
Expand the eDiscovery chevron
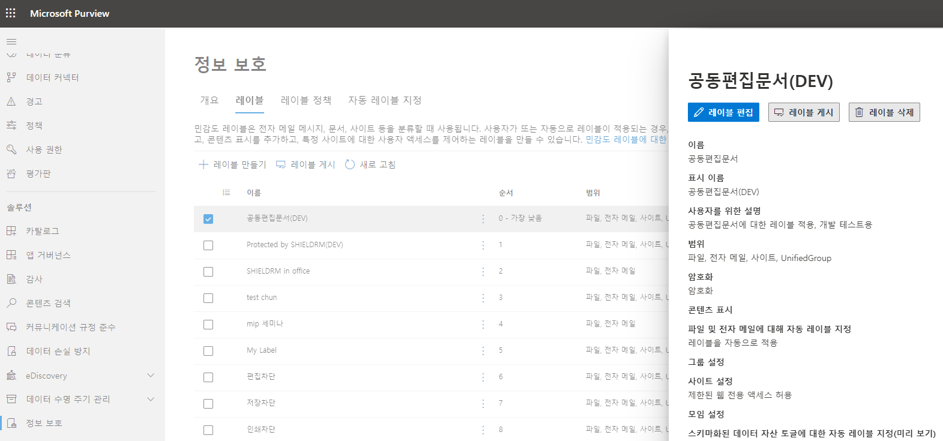(151, 376)
